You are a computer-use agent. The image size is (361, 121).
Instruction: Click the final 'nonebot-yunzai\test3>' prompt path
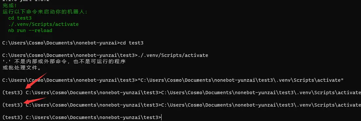(130, 117)
